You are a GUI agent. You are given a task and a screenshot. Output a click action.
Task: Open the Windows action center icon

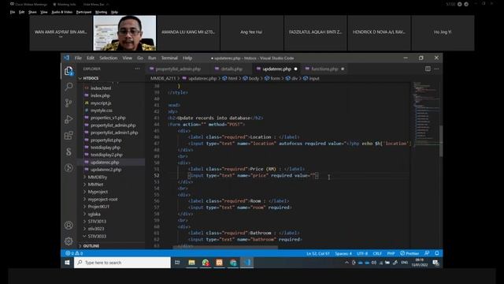tap(435, 263)
